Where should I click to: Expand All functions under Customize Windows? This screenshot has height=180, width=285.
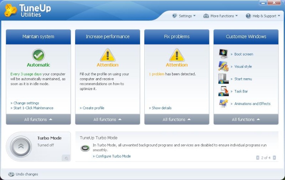[x=246, y=120]
